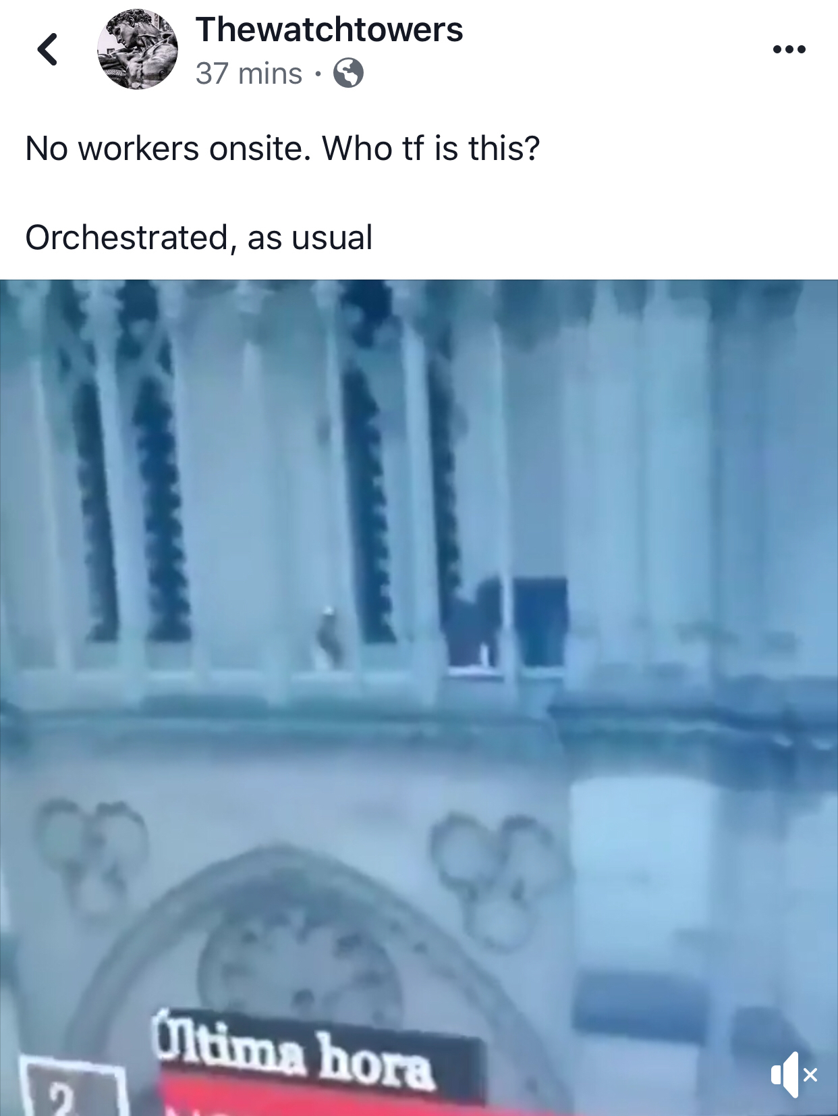The image size is (838, 1116).
Task: Tap the dark window openings in video
Action: 506,622
